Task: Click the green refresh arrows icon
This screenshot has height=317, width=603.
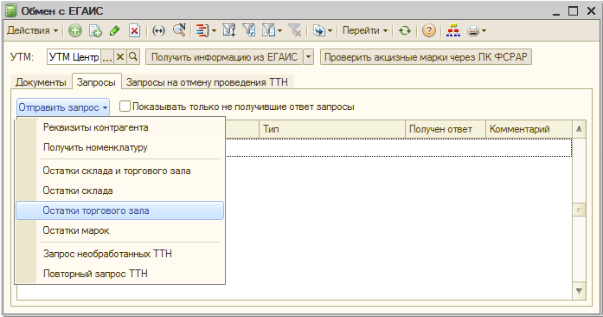Action: (x=405, y=30)
